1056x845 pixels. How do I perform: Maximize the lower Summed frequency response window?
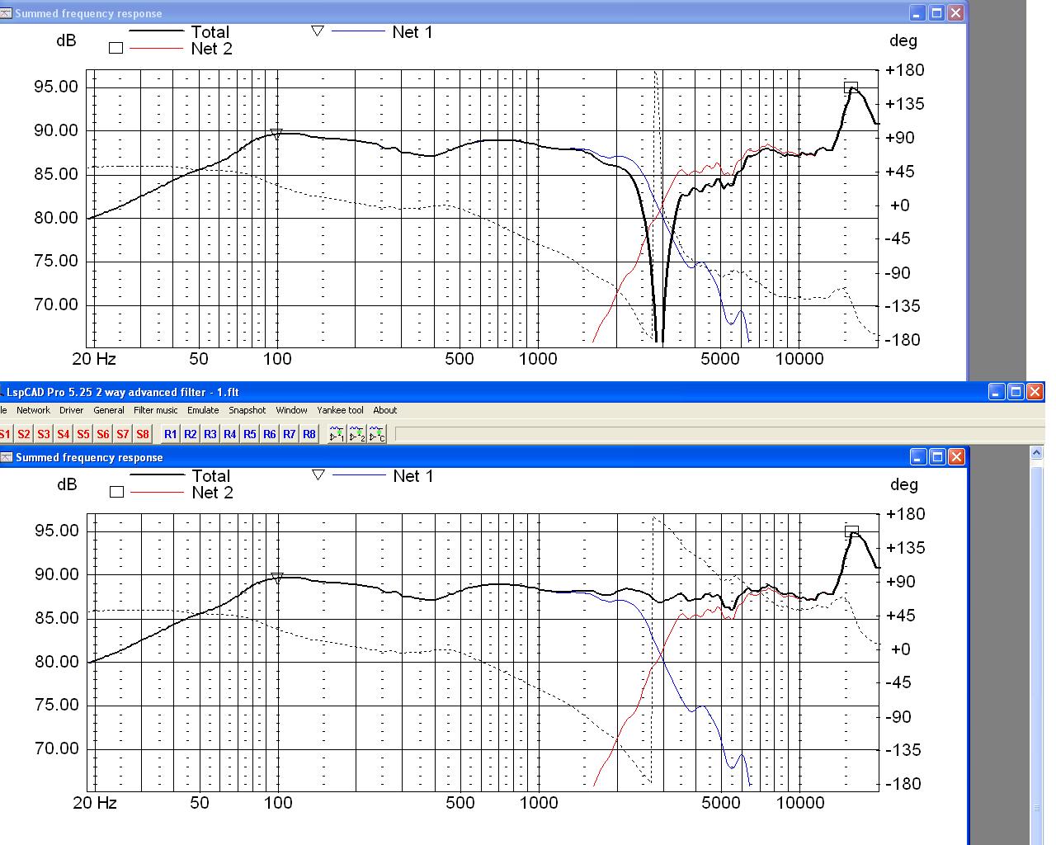pyautogui.click(x=938, y=456)
